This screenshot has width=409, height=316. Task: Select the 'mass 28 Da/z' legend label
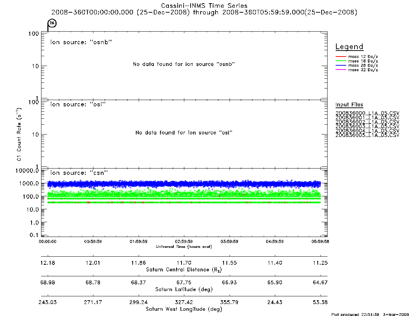(x=363, y=66)
